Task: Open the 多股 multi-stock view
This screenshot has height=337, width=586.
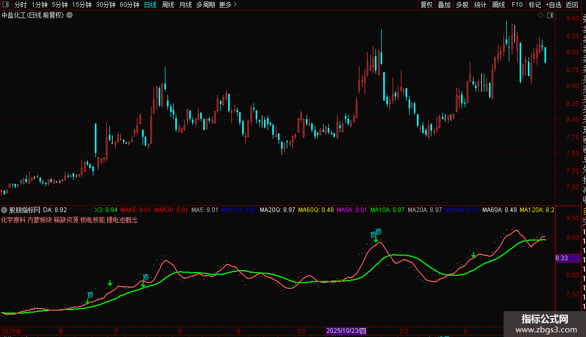Action: pyautogui.click(x=462, y=5)
